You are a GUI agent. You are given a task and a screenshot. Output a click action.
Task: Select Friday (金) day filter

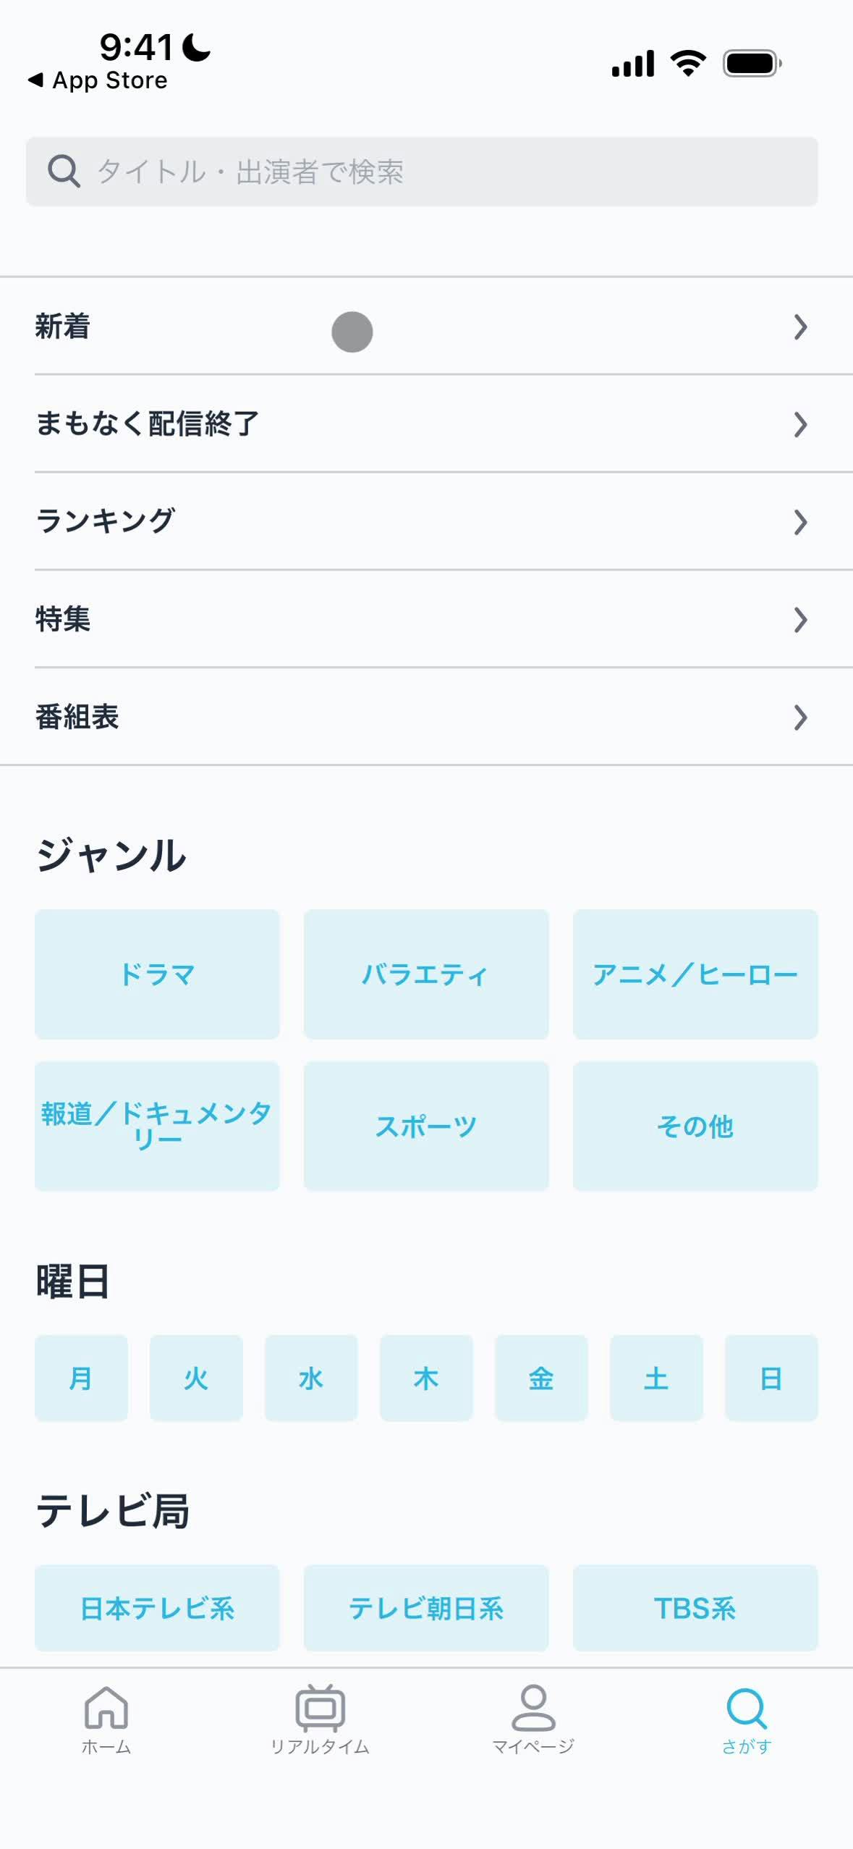coord(541,1378)
